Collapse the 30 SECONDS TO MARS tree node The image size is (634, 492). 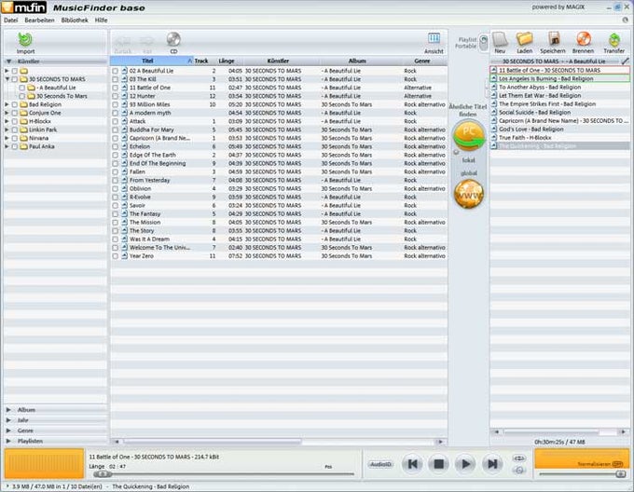tap(7, 79)
